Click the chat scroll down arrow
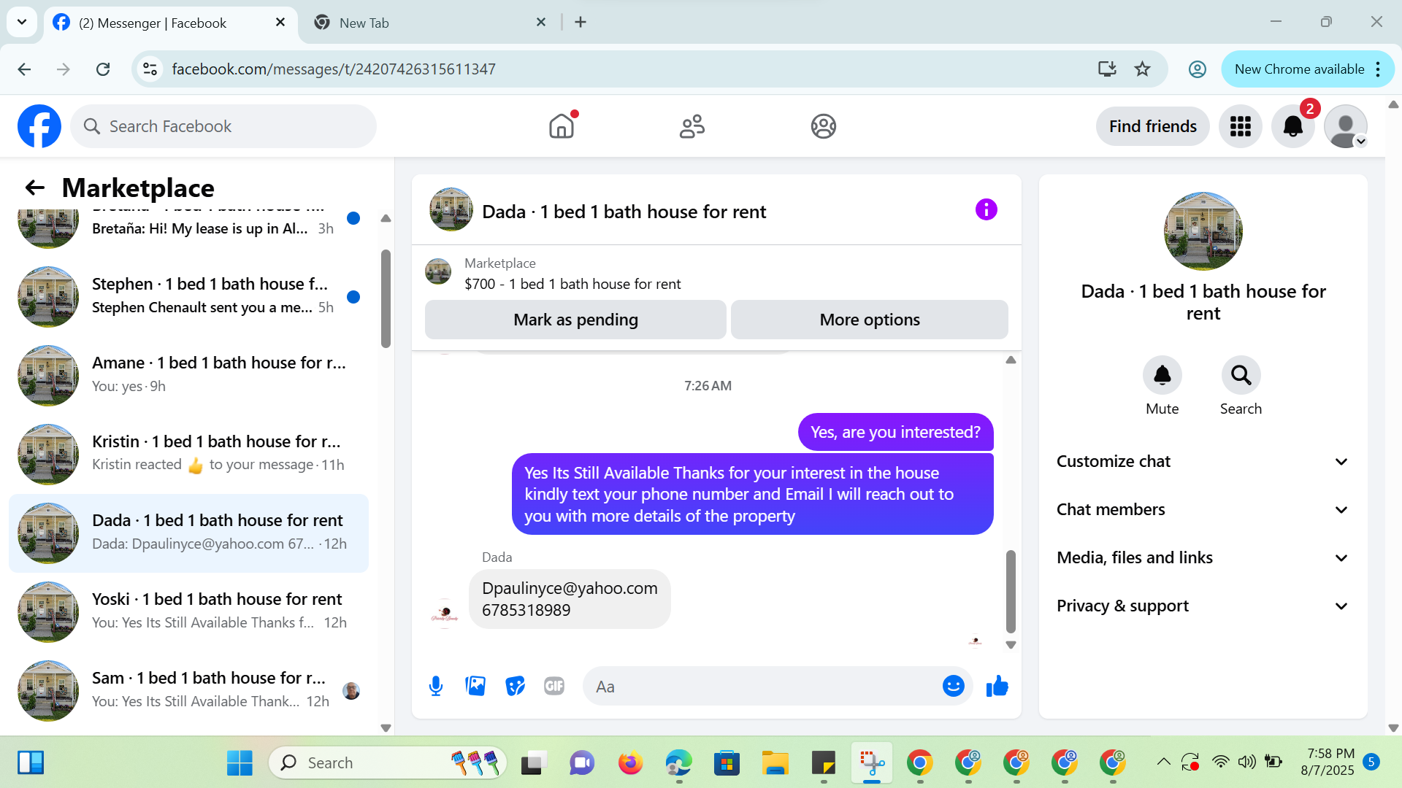1402x788 pixels. (1011, 645)
